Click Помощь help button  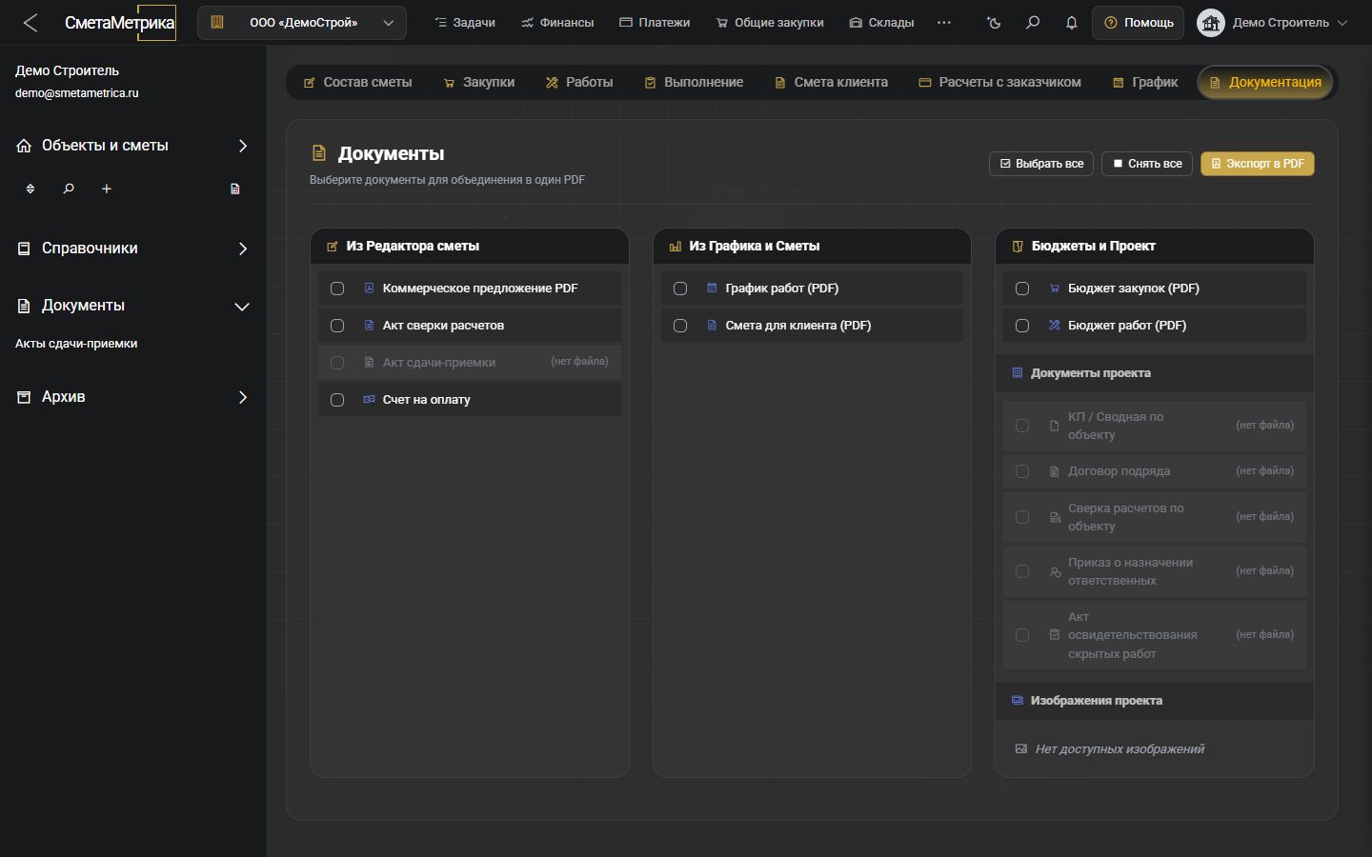[x=1139, y=23]
